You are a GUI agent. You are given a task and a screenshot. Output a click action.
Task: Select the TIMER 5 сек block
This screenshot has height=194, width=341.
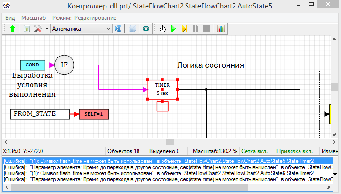tap(162, 89)
